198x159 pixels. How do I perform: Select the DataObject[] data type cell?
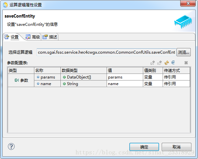pyautogui.click(x=83, y=77)
